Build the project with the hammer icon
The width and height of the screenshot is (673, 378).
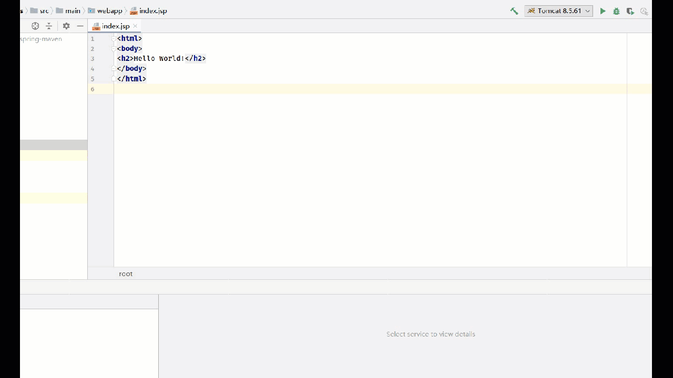coord(514,11)
